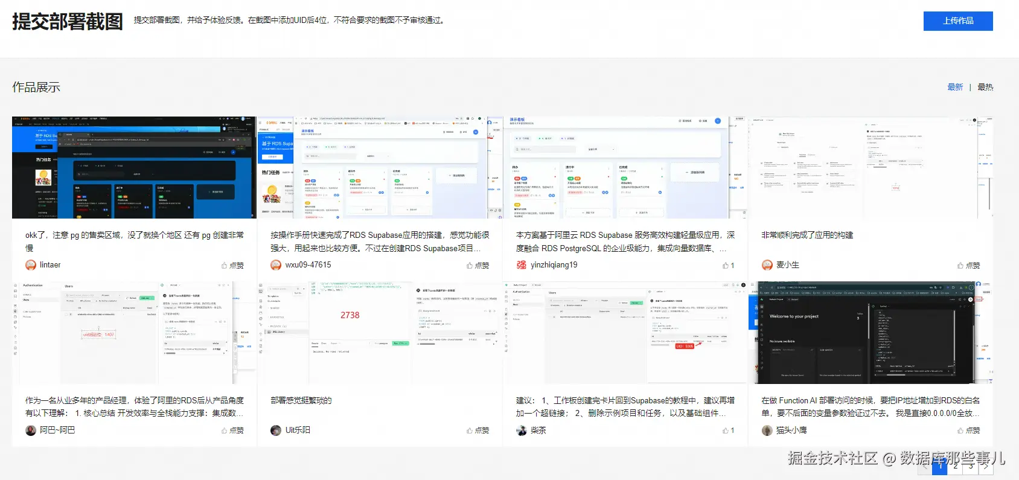Sort works by 最热
Screen dimensions: 1019x480
tap(985, 87)
